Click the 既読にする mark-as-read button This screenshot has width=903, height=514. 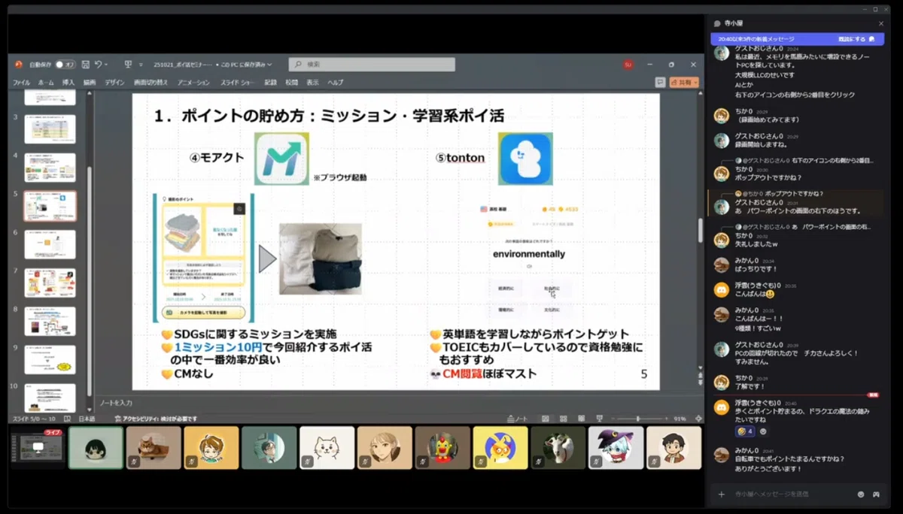click(856, 38)
